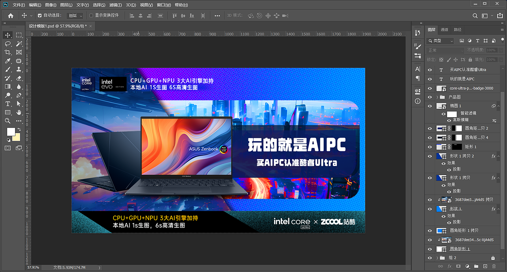The width and height of the screenshot is (507, 272).
Task: Hide the 矩形 1 layer
Action: [x=430, y=146]
